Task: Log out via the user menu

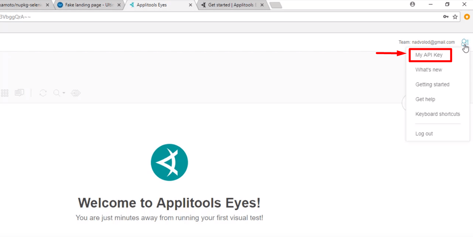Action: tap(424, 134)
